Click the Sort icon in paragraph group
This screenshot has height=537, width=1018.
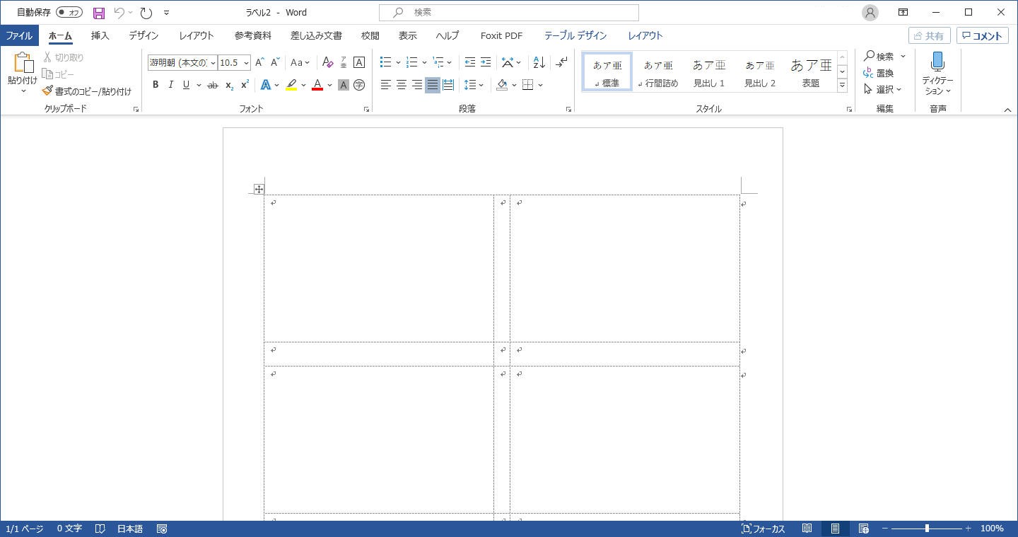(x=539, y=62)
